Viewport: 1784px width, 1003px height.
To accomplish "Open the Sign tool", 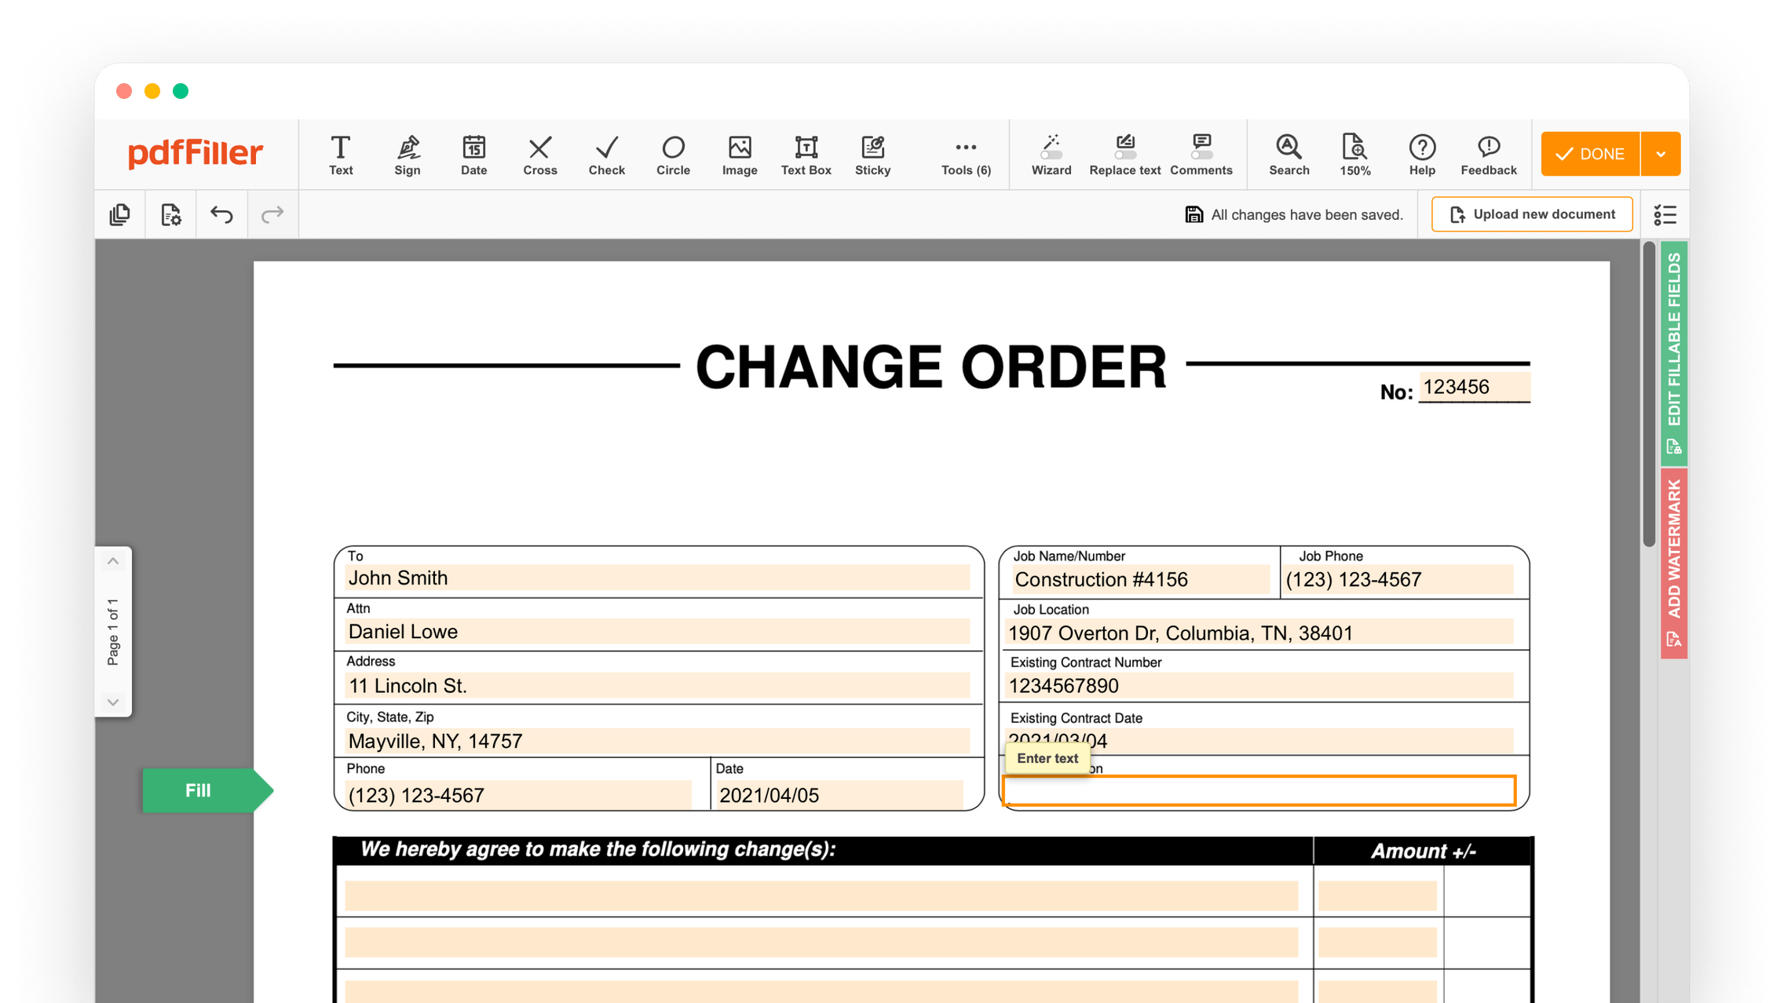I will click(x=407, y=154).
